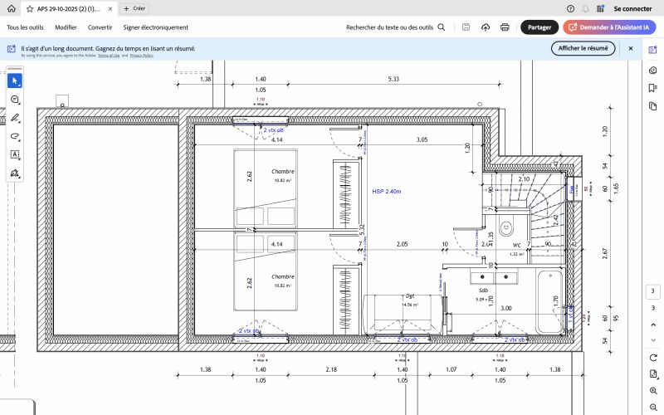Click the Afficher le résumé button
Screen dimensions: 664x415
[583, 48]
